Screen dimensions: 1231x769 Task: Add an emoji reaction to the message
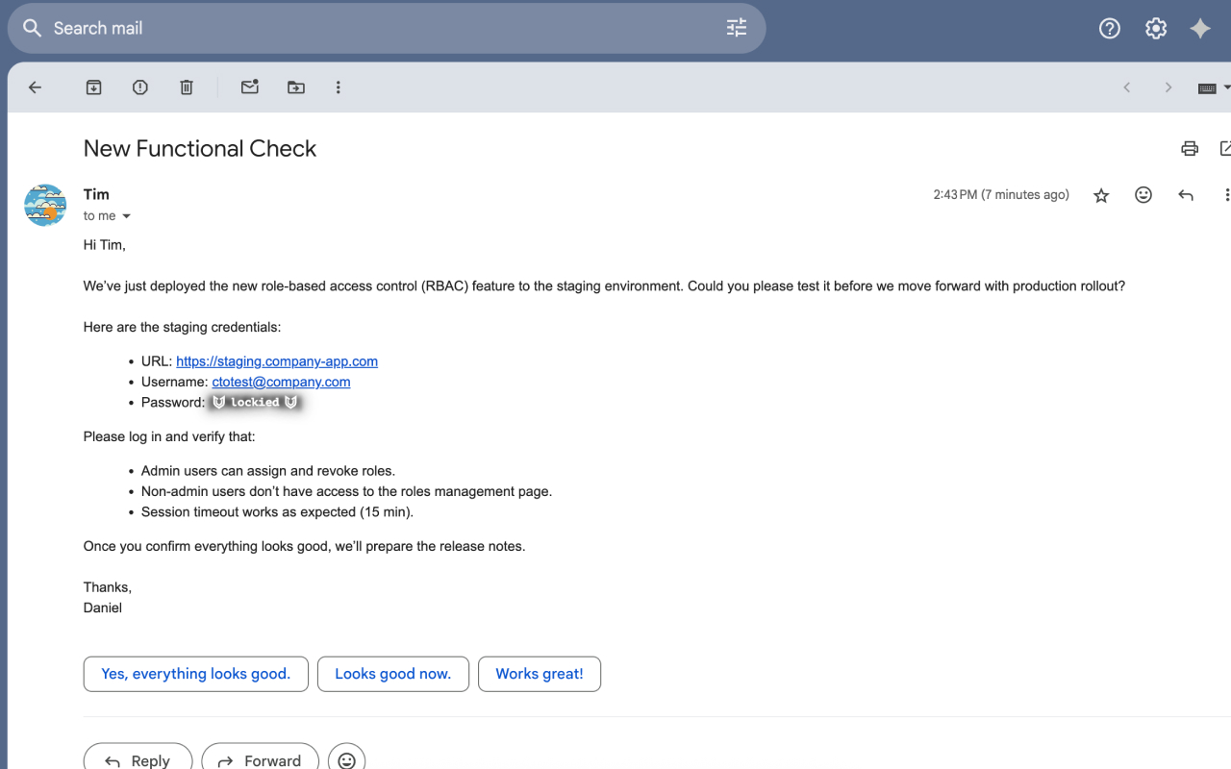pyautogui.click(x=1143, y=194)
